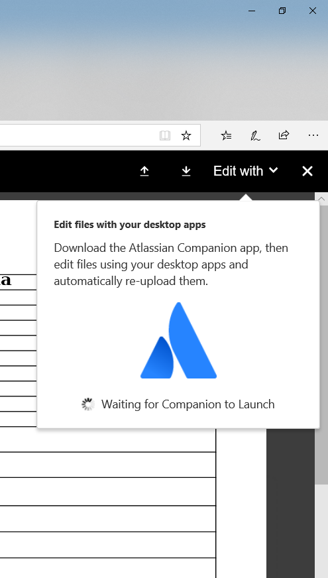328x578 pixels.
Task: Close the file preview with X icon
Action: click(x=307, y=171)
